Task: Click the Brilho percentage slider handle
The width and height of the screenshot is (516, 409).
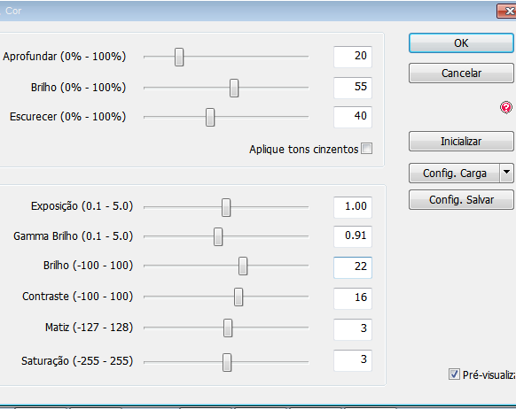Action: click(234, 88)
